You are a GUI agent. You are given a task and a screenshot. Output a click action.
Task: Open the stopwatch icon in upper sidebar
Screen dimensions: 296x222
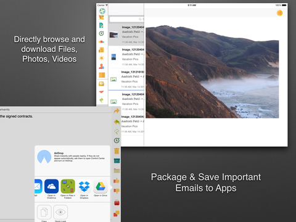pos(101,33)
